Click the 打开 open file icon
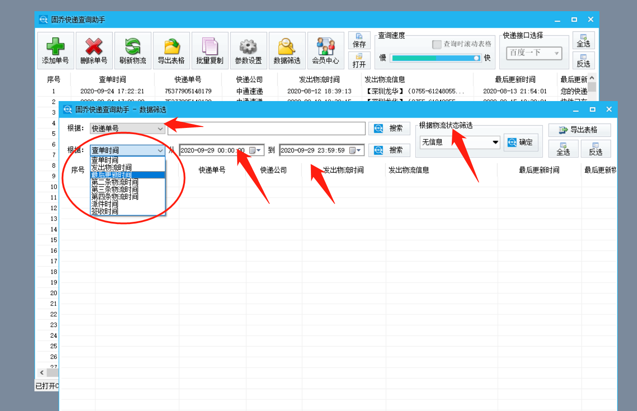 [x=359, y=60]
